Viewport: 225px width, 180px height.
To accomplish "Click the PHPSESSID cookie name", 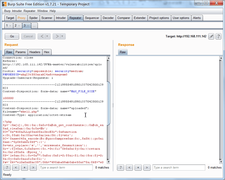I will (x=11, y=75).
